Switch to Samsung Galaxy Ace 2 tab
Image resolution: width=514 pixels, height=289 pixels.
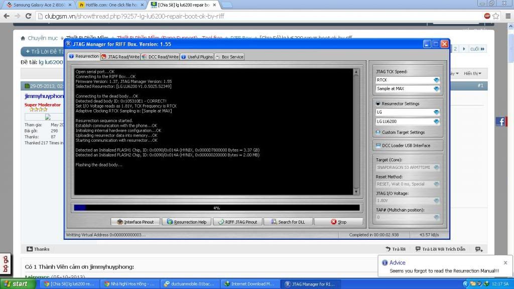(39, 5)
